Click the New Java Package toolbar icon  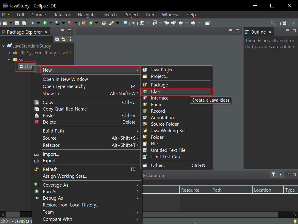coord(83,23)
